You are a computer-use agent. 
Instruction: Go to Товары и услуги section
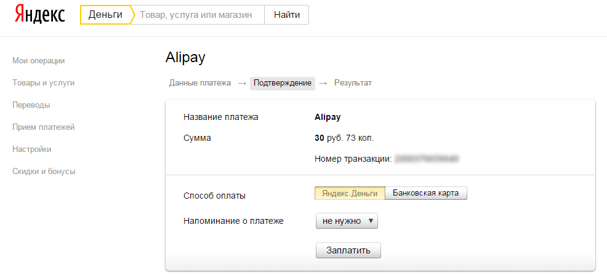click(43, 83)
